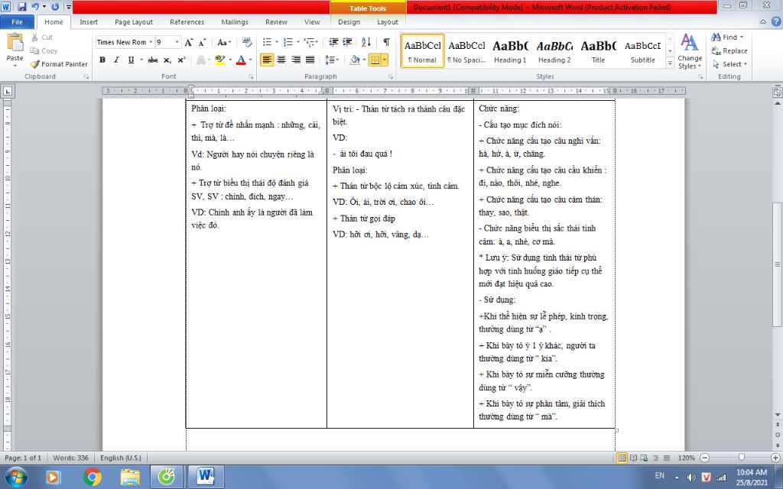Toggle Subscript formatting
The height and width of the screenshot is (489, 783).
coord(167,60)
